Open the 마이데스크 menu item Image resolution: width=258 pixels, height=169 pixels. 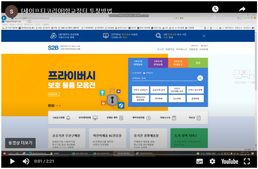[x=181, y=49]
